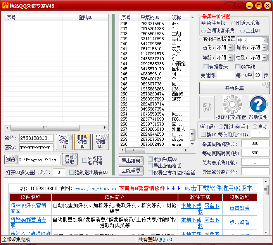Click the 添加登陆QQ button
Viewport: 273px width, 245px height.
(x=64, y=142)
